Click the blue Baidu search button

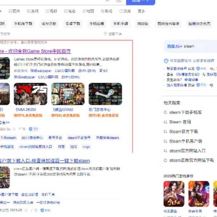(x=140, y=2)
